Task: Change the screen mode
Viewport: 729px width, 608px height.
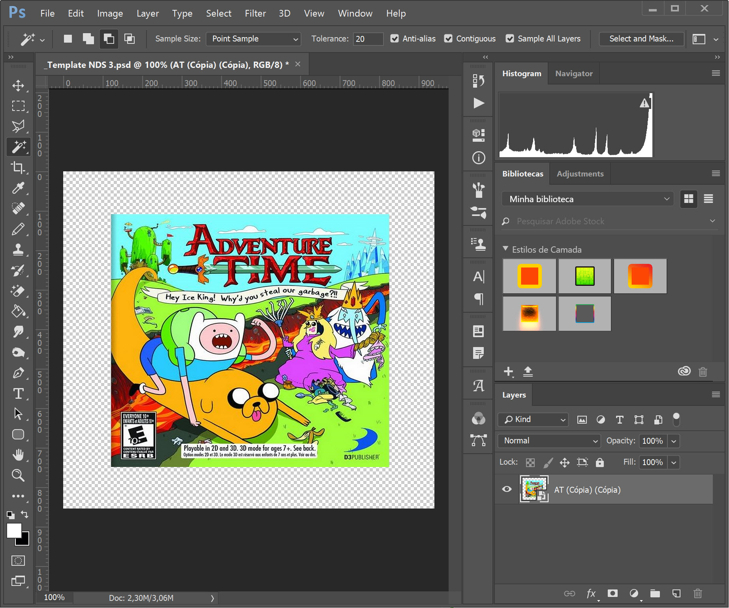Action: coord(18,581)
